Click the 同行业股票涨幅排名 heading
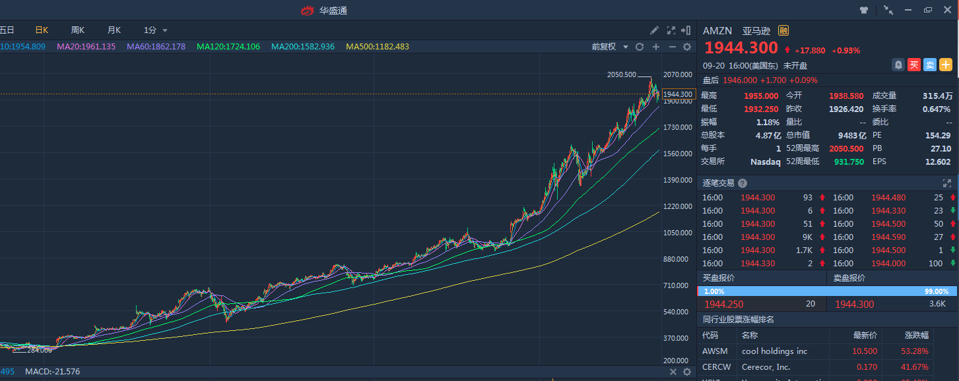This screenshot has height=381, width=959. (738, 320)
